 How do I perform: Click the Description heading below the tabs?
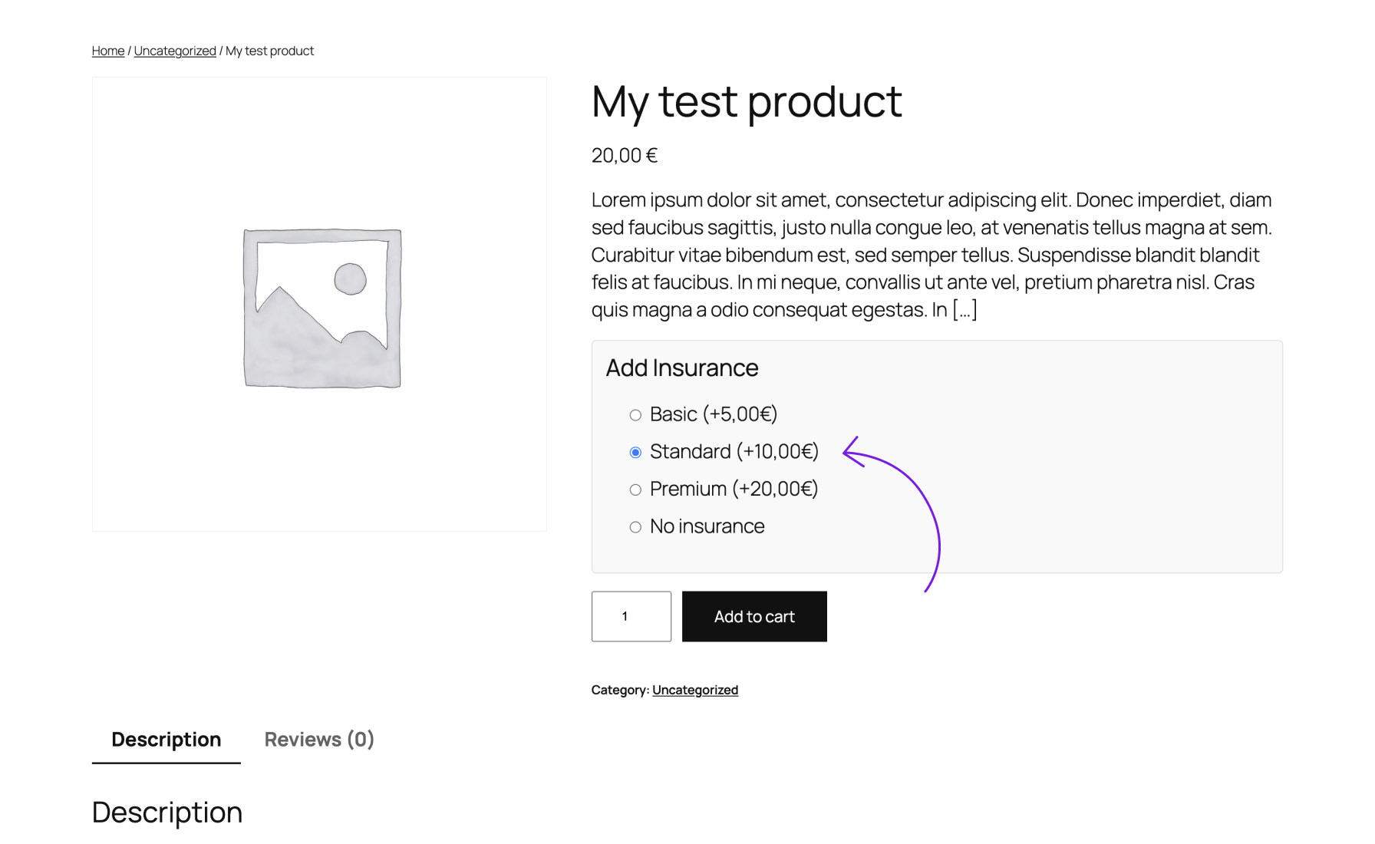click(167, 811)
